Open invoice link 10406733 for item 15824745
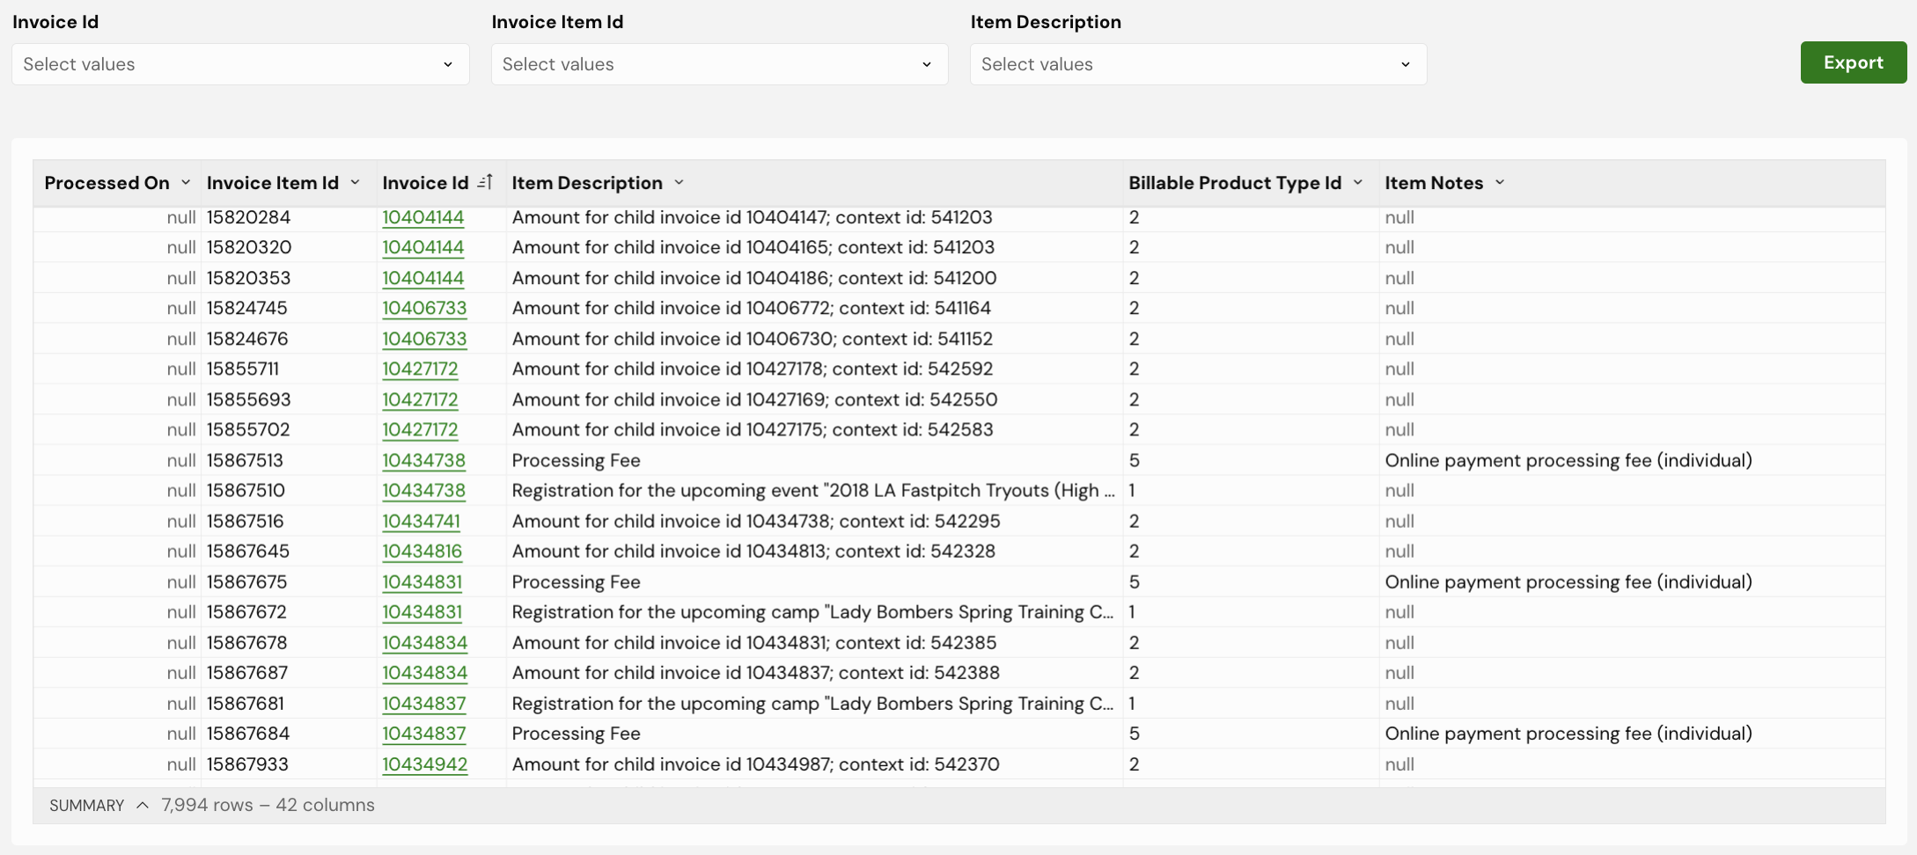1917x855 pixels. click(424, 308)
